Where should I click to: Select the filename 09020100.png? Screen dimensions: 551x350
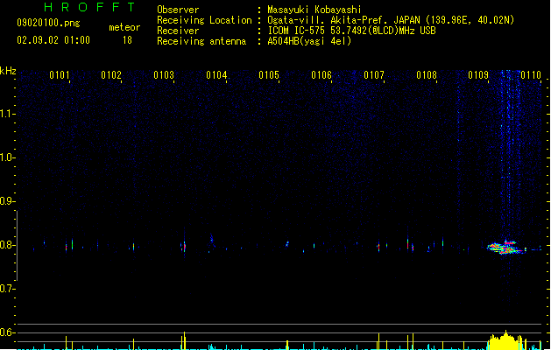pyautogui.click(x=48, y=23)
